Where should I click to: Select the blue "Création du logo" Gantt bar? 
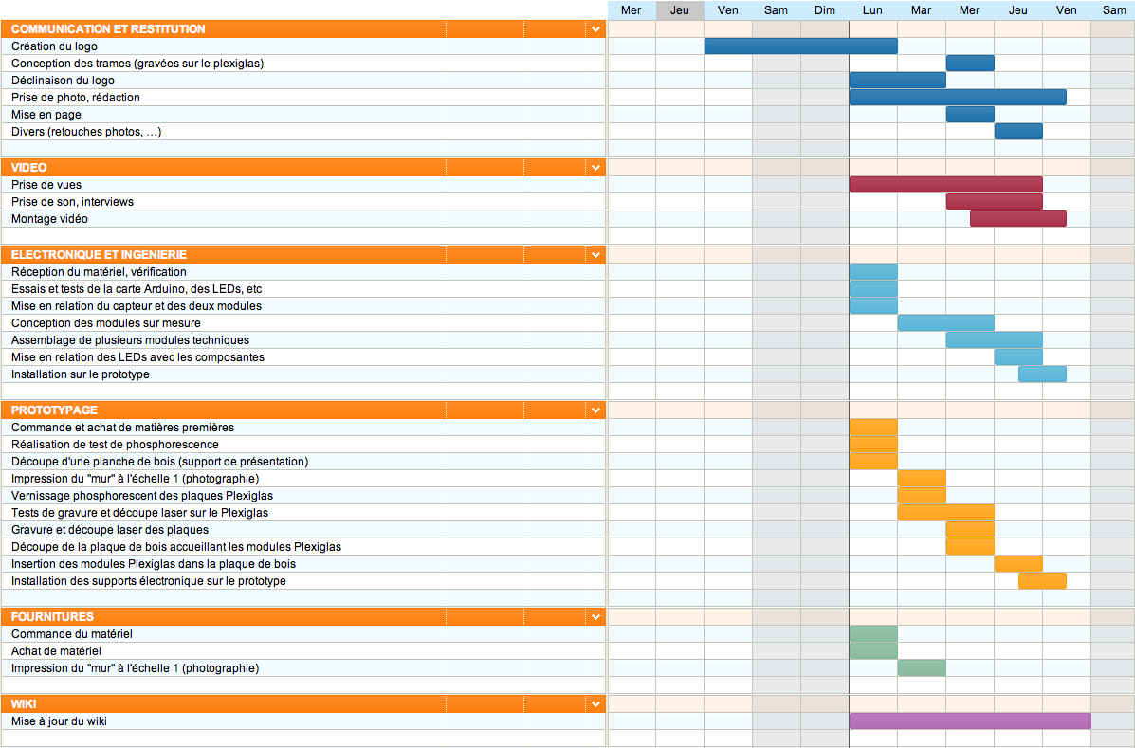(x=800, y=46)
